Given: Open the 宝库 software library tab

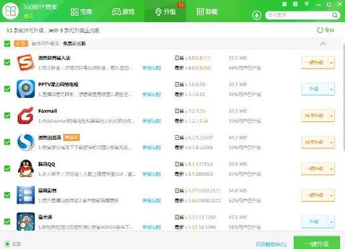Looking at the screenshot, I should pos(81,11).
